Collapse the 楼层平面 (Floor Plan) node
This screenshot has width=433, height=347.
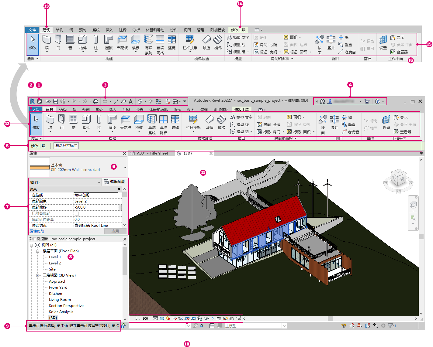[x=38, y=251]
